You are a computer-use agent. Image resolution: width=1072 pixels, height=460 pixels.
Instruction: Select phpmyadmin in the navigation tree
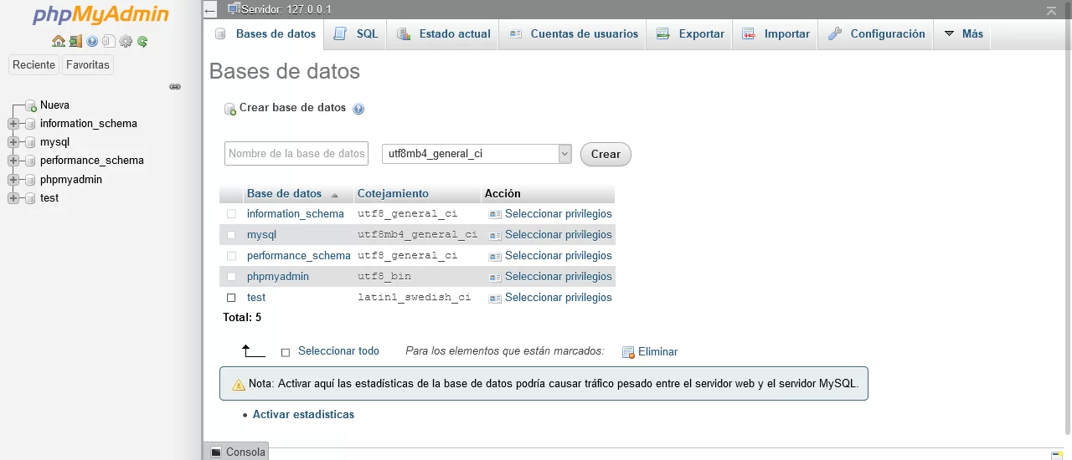click(x=71, y=180)
